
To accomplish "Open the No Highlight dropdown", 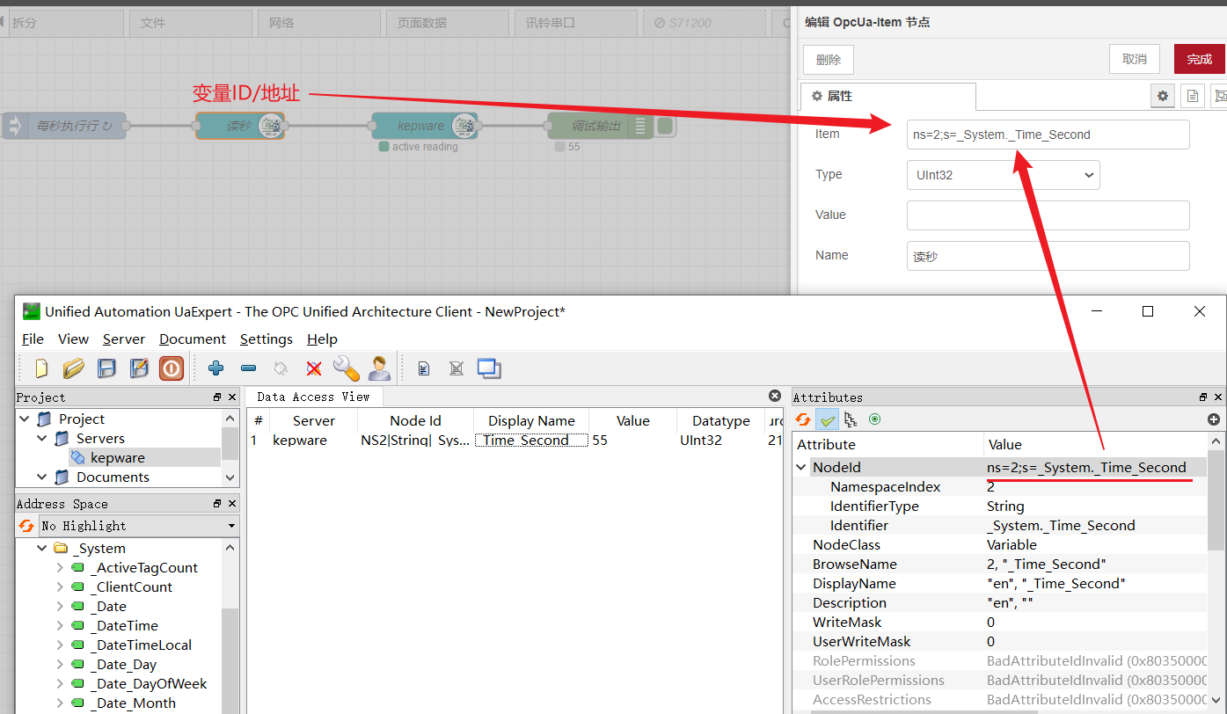I will pos(139,526).
